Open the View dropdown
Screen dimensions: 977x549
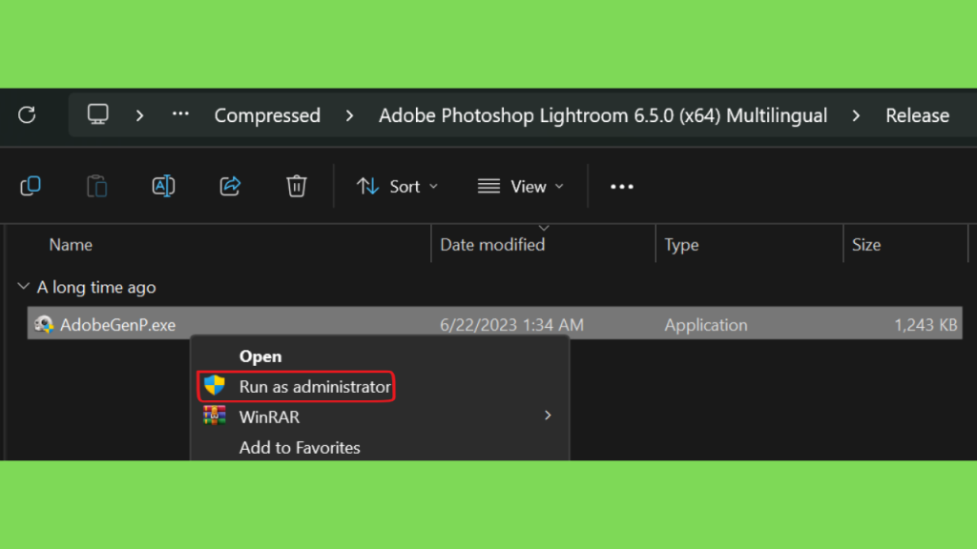click(521, 187)
